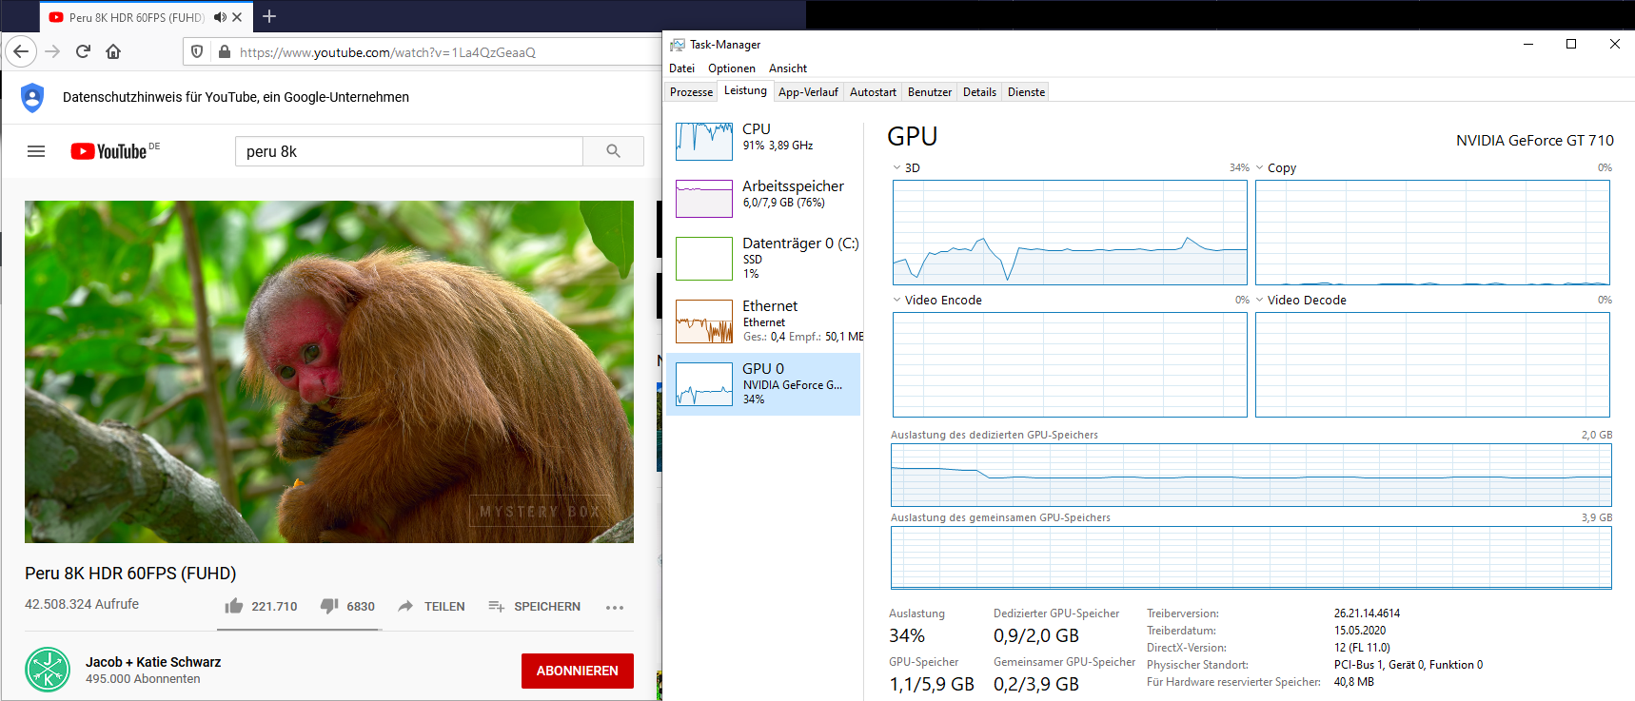Switch to the Benutzer tab
1635x701 pixels.
pos(930,92)
